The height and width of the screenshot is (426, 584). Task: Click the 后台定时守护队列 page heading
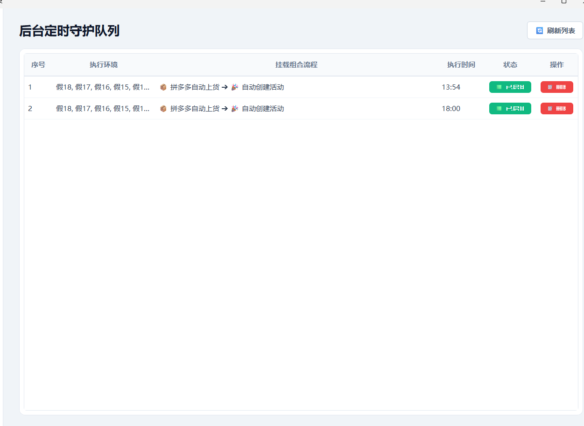point(69,31)
